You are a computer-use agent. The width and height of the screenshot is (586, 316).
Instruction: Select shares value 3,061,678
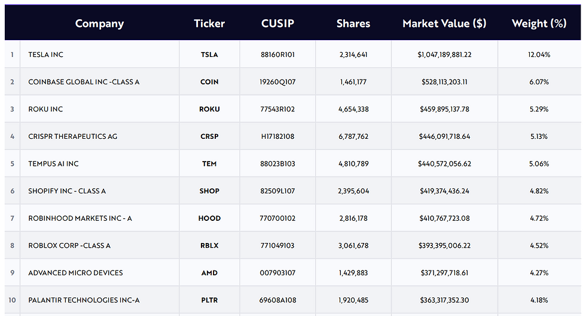click(x=353, y=246)
